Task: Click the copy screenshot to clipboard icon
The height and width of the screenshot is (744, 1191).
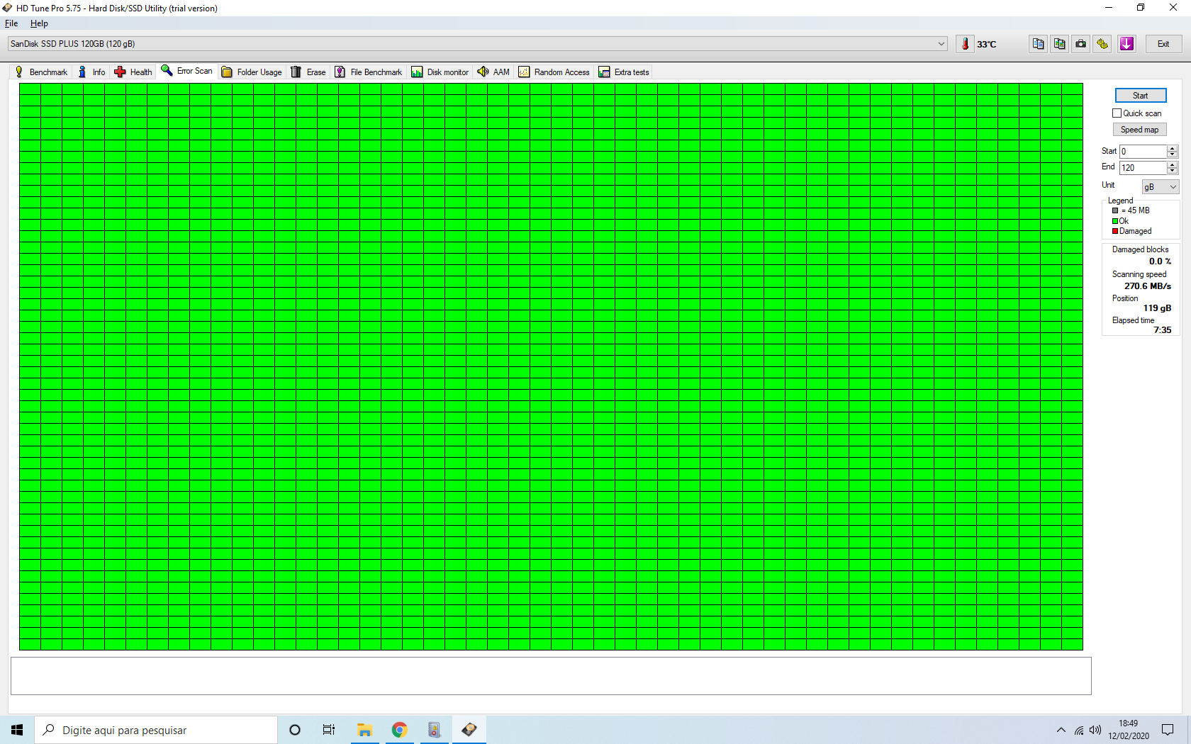Action: pos(1059,44)
